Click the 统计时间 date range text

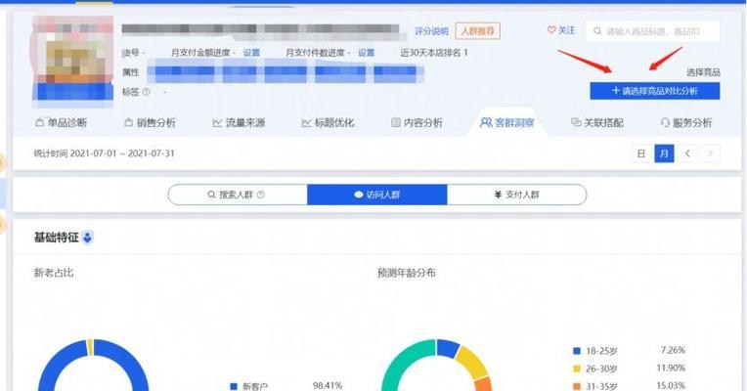click(x=104, y=153)
